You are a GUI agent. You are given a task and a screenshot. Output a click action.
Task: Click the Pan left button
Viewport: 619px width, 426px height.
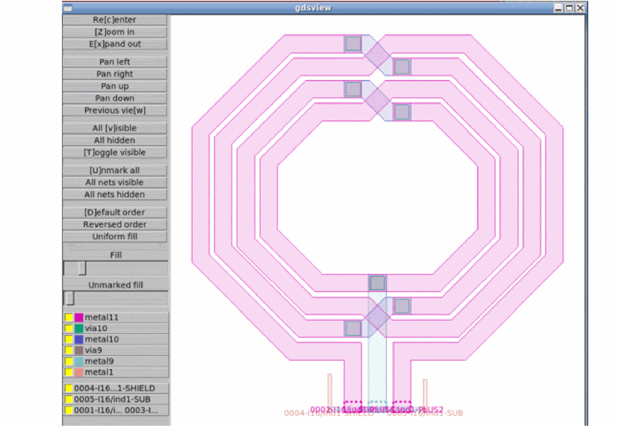pyautogui.click(x=115, y=62)
